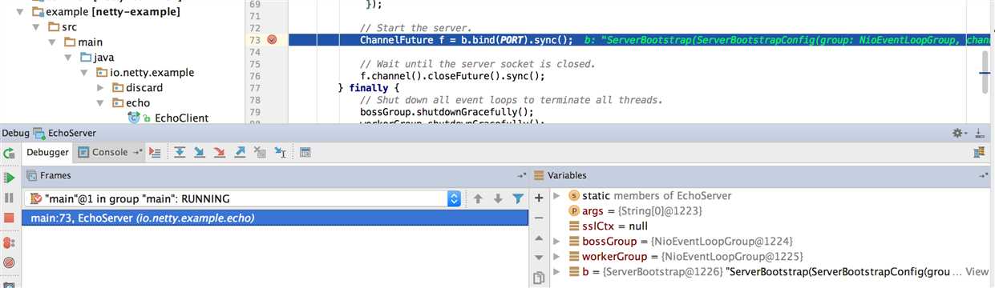The image size is (995, 288).
Task: Toggle the frames filter funnel icon
Action: [518, 198]
